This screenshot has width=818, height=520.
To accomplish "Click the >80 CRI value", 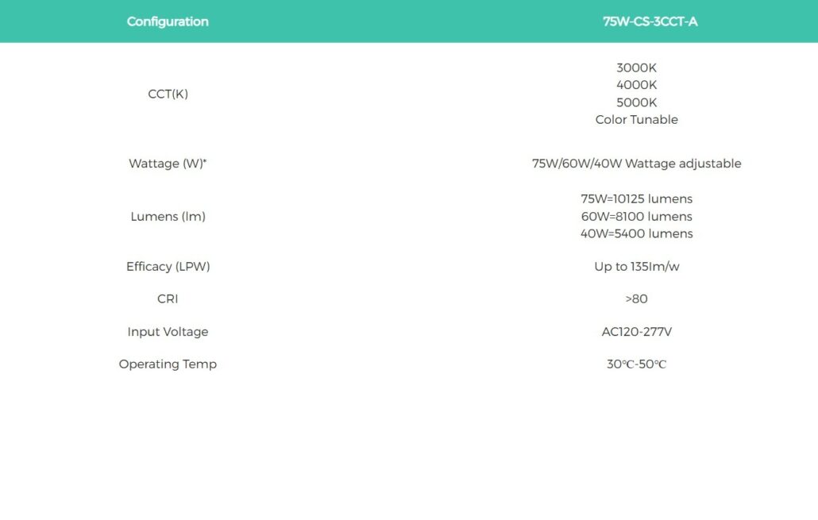I will click(x=636, y=299).
